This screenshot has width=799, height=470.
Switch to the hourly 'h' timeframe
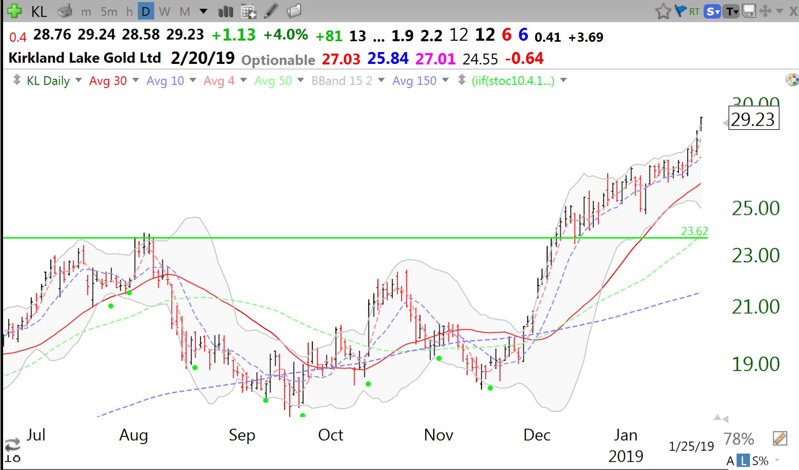coord(129,11)
